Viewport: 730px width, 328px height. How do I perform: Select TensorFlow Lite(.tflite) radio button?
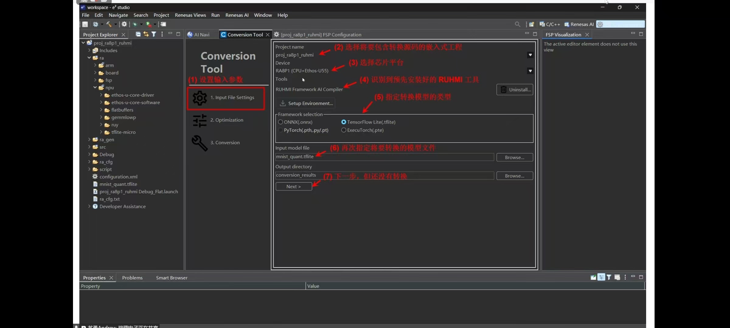pos(344,122)
